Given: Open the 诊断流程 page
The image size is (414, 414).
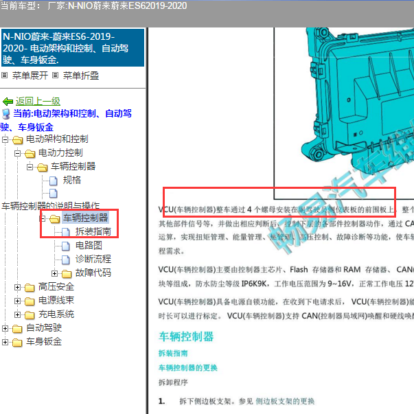Looking at the screenshot, I should [93, 259].
